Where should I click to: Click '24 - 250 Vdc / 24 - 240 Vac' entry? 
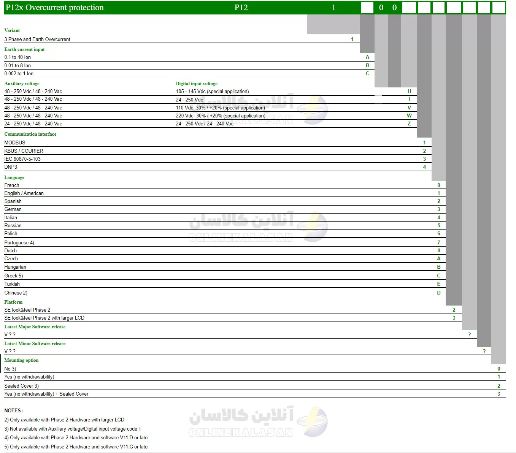tap(205, 124)
